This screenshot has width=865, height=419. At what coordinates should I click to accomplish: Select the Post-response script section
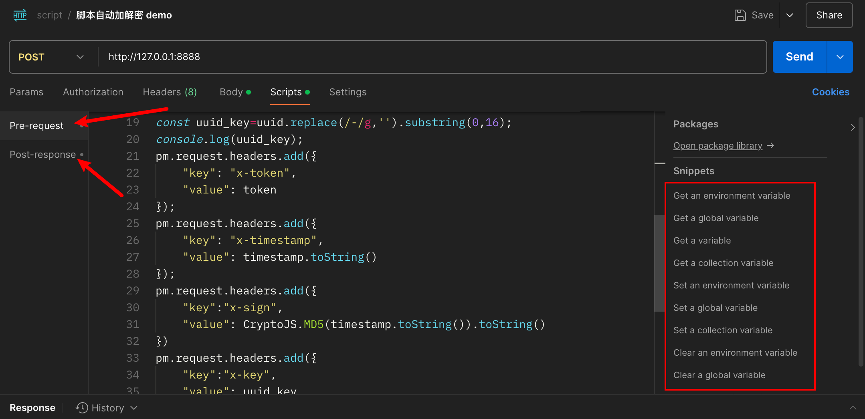(x=43, y=155)
